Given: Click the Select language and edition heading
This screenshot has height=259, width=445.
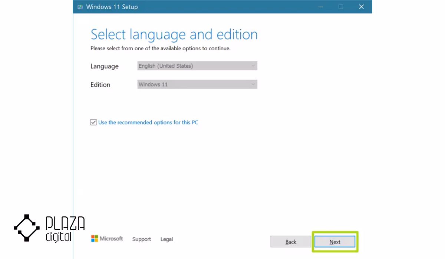Looking at the screenshot, I should [174, 34].
